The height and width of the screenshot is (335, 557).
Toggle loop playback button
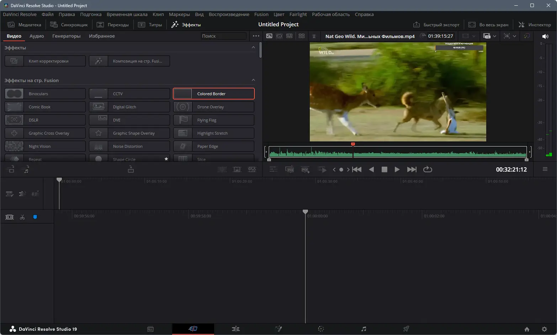click(428, 169)
